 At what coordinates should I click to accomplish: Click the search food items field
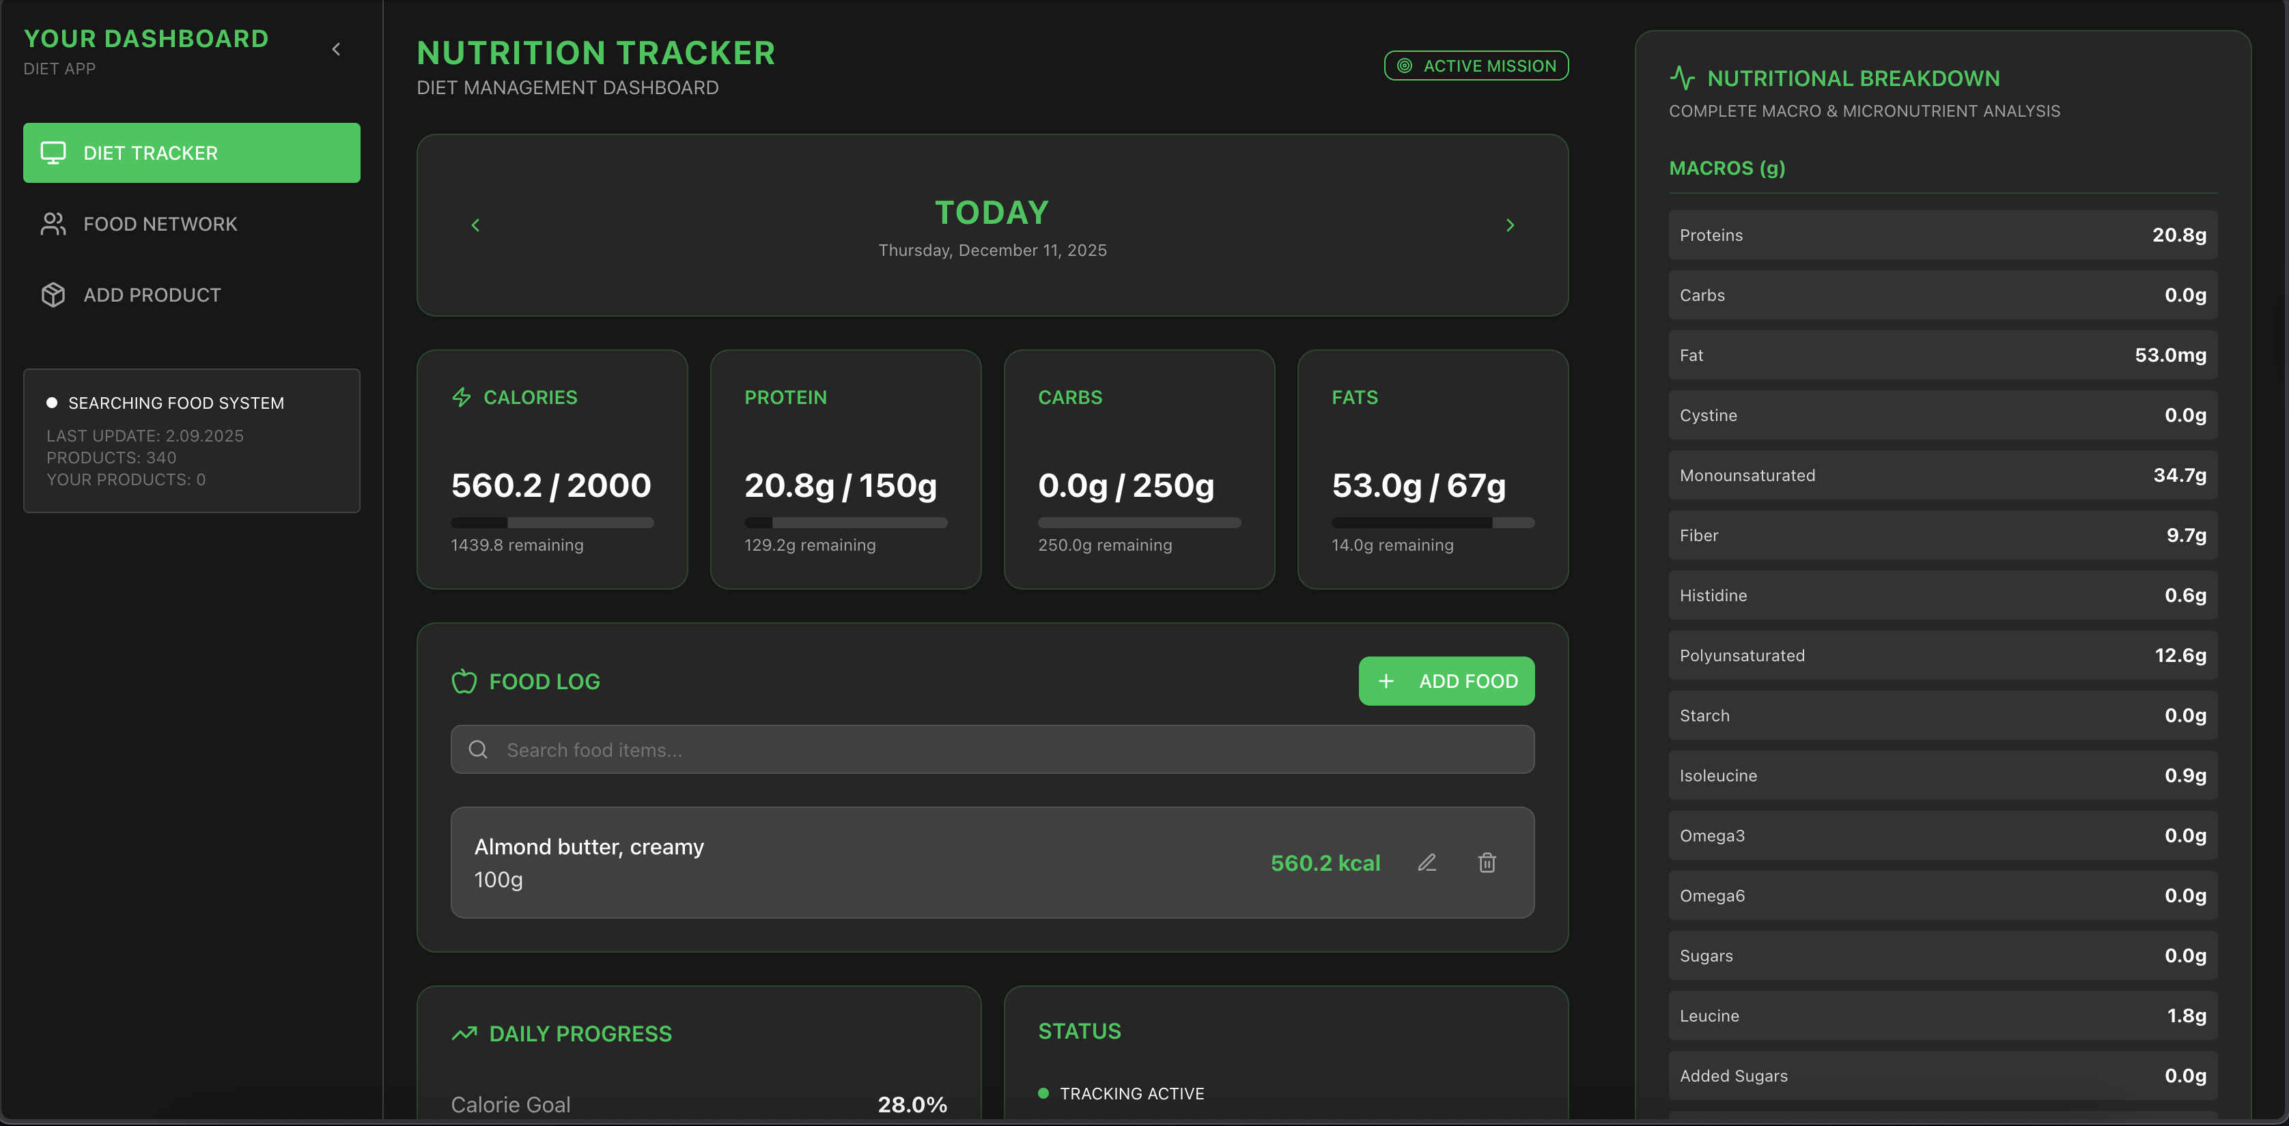(x=992, y=749)
